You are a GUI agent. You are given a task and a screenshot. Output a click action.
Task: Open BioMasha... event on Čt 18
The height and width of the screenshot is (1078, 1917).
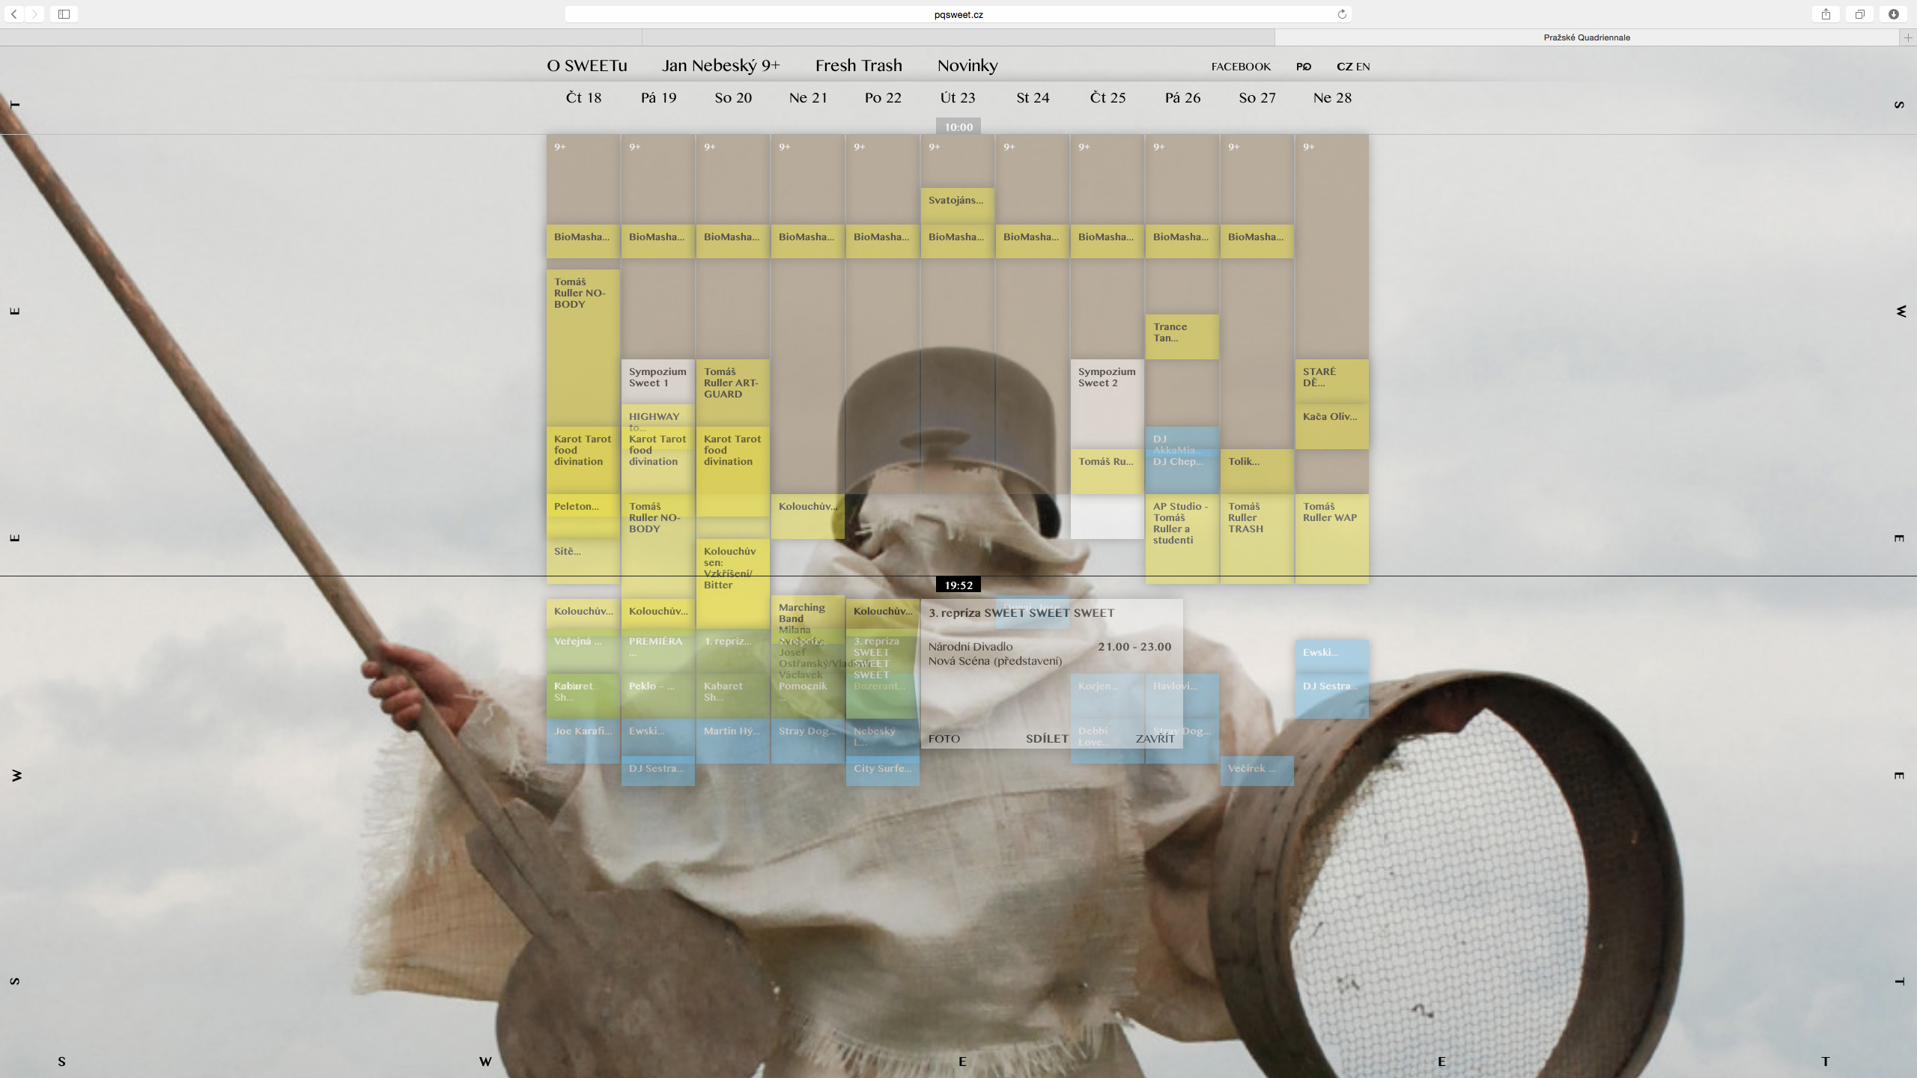pos(583,241)
